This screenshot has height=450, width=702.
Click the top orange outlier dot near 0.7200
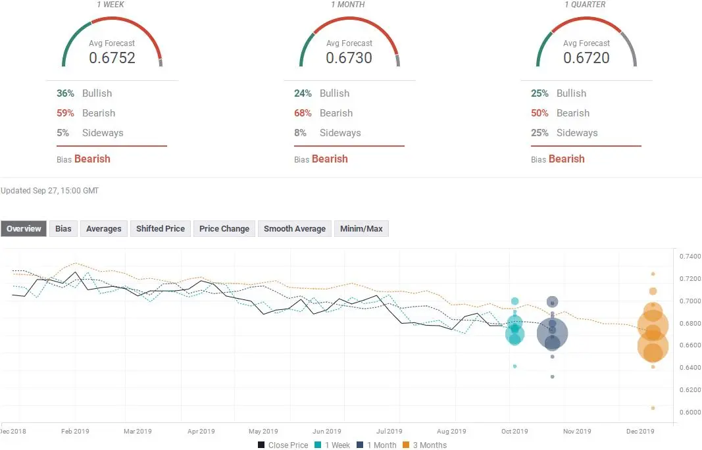click(x=653, y=274)
